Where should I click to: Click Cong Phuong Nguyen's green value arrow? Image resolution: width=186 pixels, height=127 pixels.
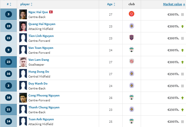point(182,98)
